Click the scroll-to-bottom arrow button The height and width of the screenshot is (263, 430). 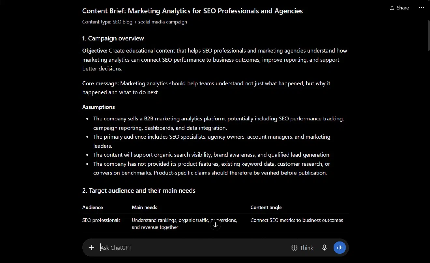pos(215,224)
